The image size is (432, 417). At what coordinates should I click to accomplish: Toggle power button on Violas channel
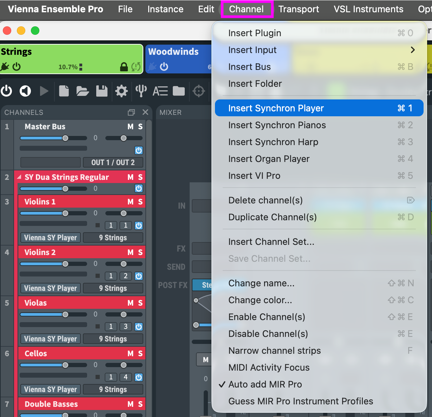[139, 327]
